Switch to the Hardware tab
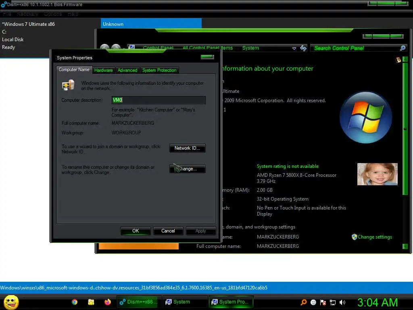 click(x=104, y=70)
